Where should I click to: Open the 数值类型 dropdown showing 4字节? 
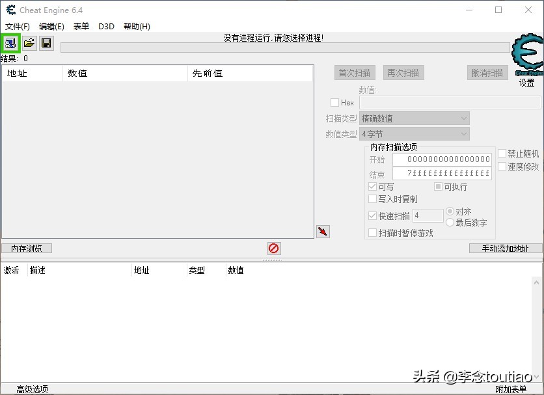tap(415, 133)
